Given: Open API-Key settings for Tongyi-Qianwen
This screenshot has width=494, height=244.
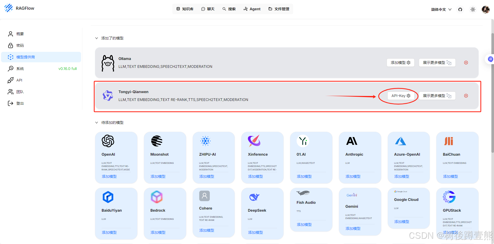Looking at the screenshot, I should coord(401,96).
